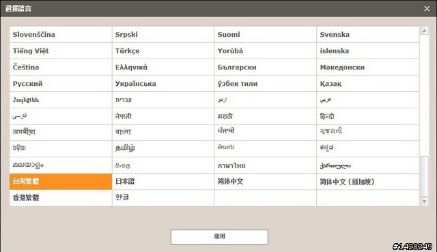Click the highlighted 台灣繁體 cell
This screenshot has height=252, width=437.
click(61, 182)
